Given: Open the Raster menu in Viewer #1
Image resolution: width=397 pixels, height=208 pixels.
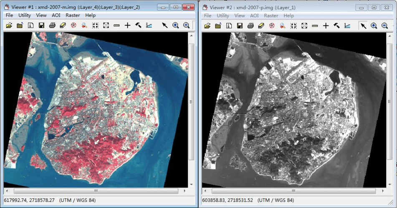Looking at the screenshot, I should (x=73, y=15).
